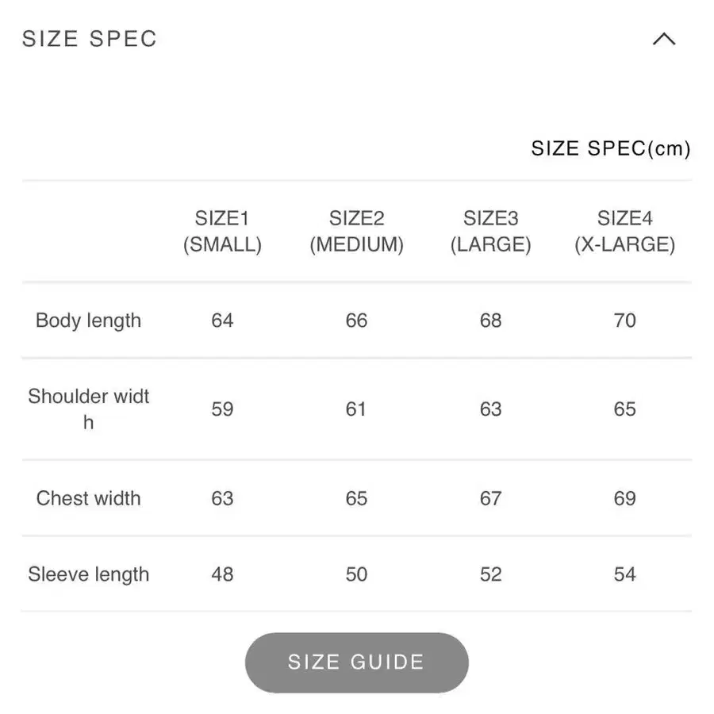Screen dimensions: 714x714
Task: Select the SIZE2 (MEDIUM) column header
Action: point(356,232)
